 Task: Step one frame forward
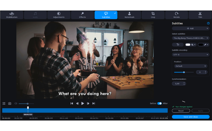88,103
